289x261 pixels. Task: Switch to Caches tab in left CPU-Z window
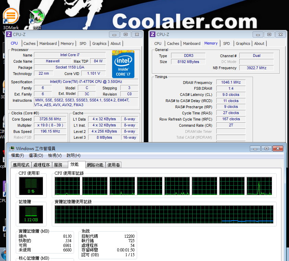tap(29, 43)
